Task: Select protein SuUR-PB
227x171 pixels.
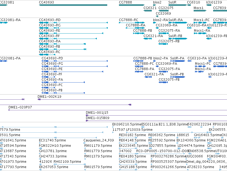Action: pos(177,74)
